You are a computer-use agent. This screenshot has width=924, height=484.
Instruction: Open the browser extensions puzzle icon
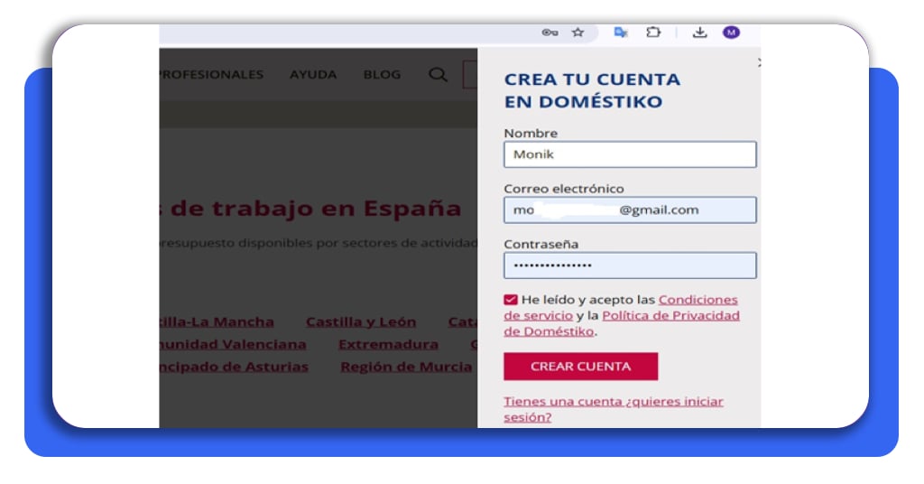click(x=653, y=33)
